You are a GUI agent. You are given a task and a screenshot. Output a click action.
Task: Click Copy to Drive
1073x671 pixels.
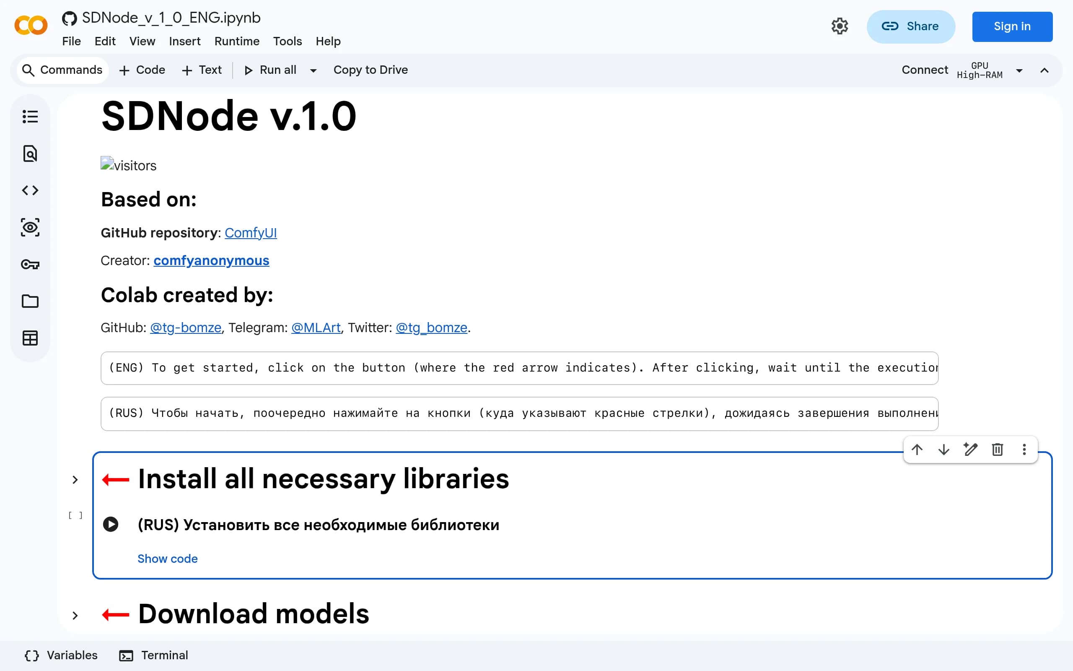pyautogui.click(x=371, y=70)
